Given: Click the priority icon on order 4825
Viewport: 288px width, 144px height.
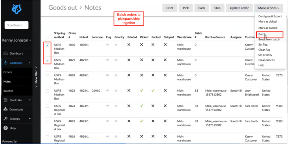Looking at the screenshot, I should click(116, 91).
